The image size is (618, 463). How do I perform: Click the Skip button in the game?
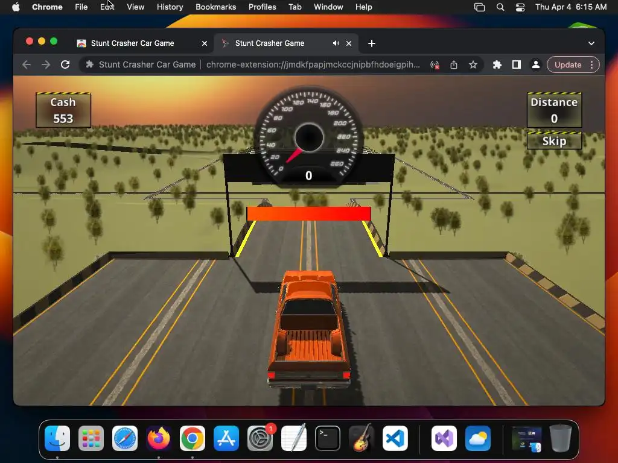tap(554, 141)
